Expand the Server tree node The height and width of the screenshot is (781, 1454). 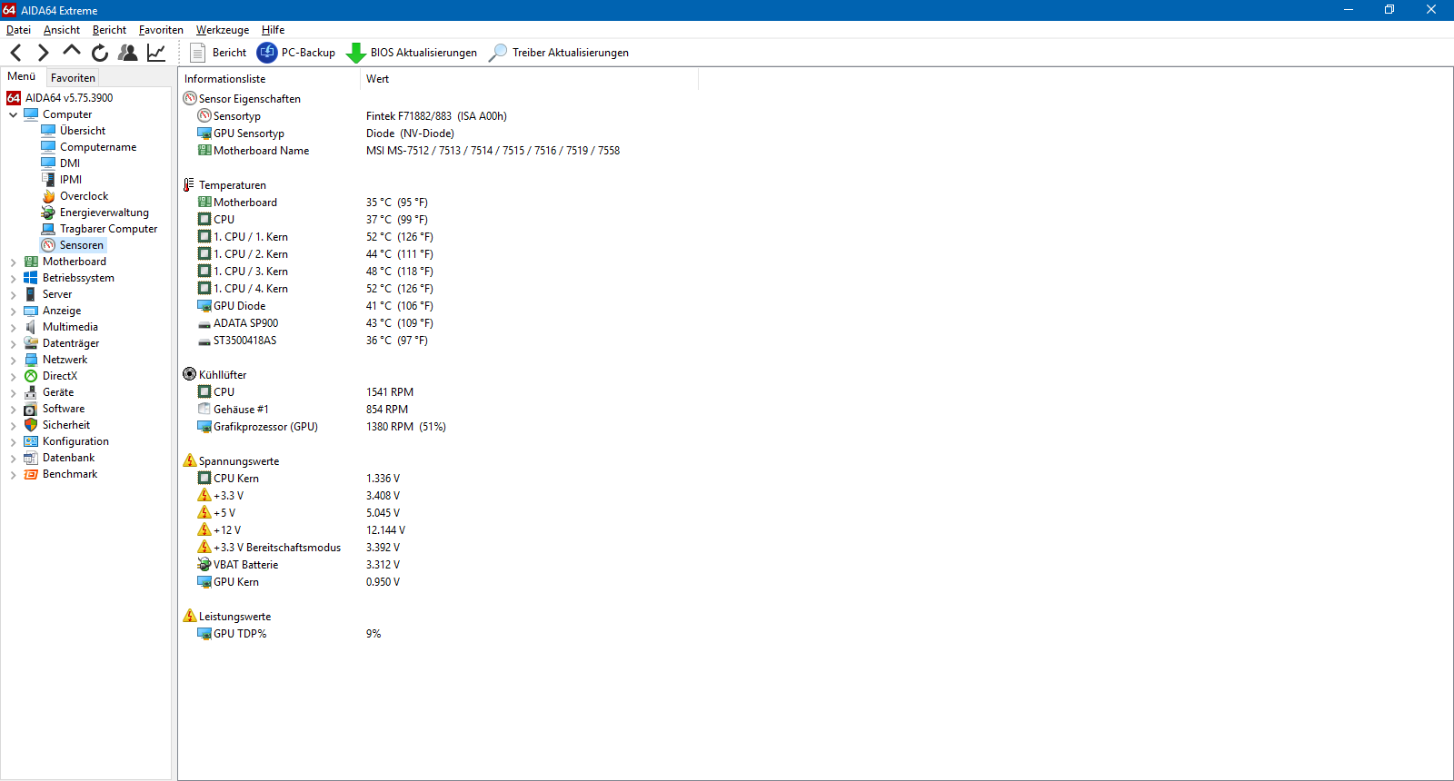click(x=13, y=294)
